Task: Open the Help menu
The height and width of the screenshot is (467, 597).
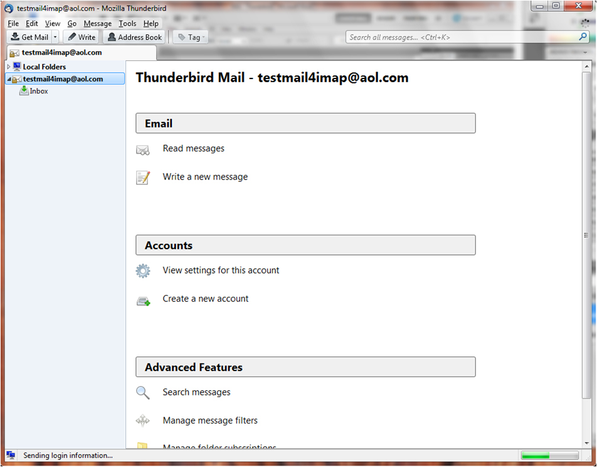Action: pos(151,23)
